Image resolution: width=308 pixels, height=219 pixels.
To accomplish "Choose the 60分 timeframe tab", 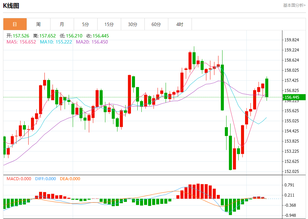I will point(156,24).
